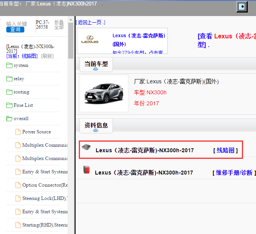Click the Lexus（凌志-雷克萨斯）(国外) brand link
This screenshot has height=234, width=256.
(x=139, y=40)
